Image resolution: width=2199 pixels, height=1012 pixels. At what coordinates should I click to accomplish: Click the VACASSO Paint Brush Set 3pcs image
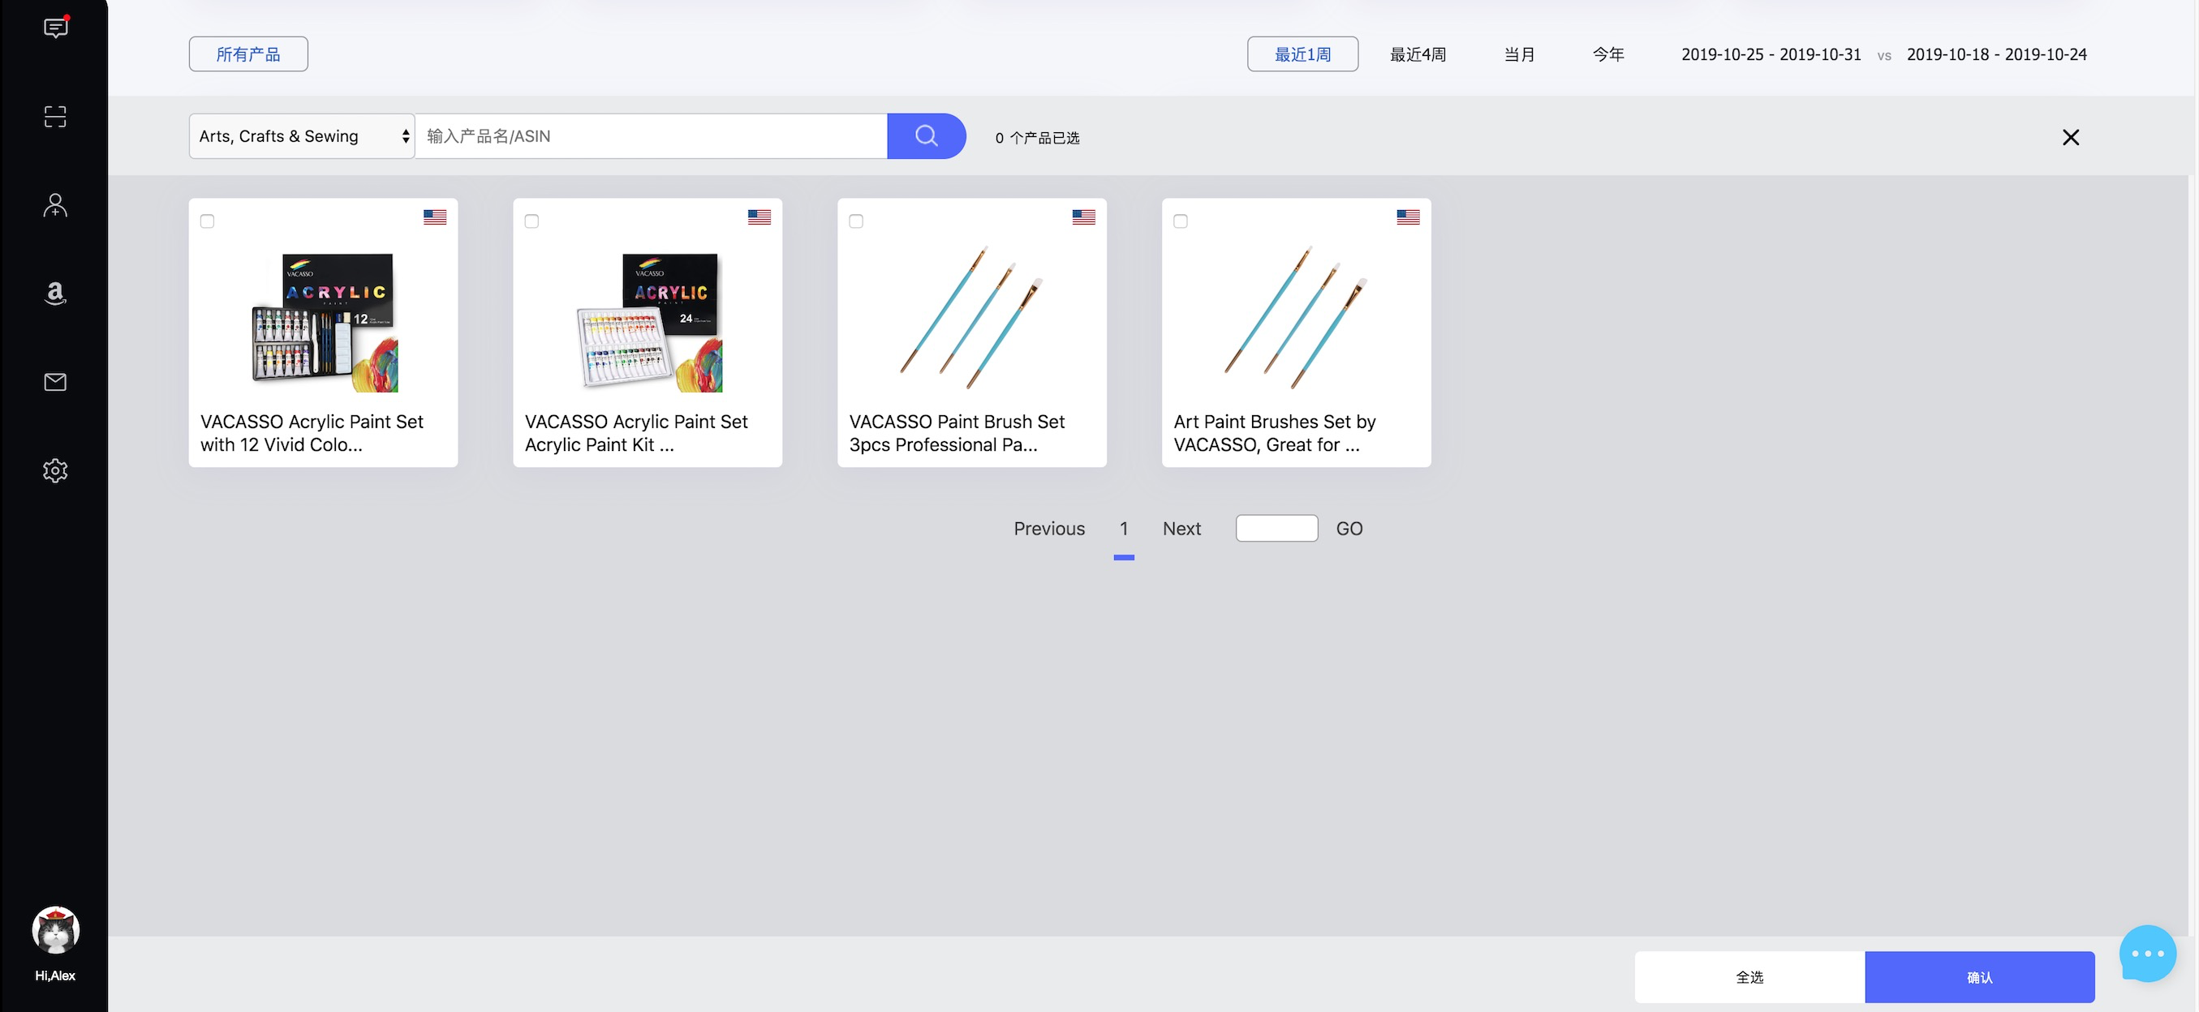[971, 317]
